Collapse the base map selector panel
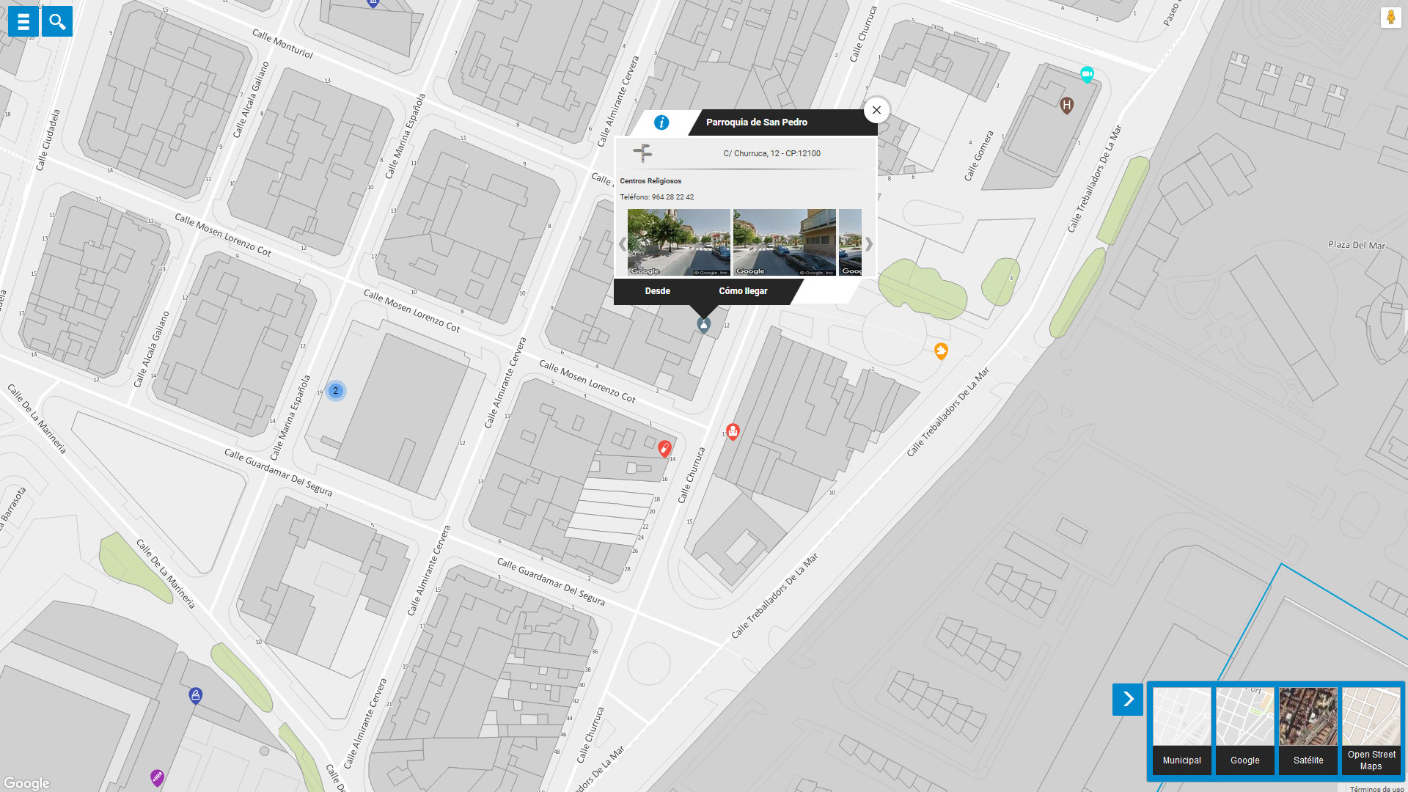The width and height of the screenshot is (1408, 792). click(x=1128, y=700)
